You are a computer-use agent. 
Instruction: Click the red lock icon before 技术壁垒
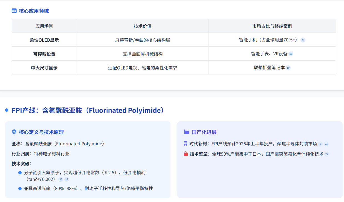(x=186, y=154)
